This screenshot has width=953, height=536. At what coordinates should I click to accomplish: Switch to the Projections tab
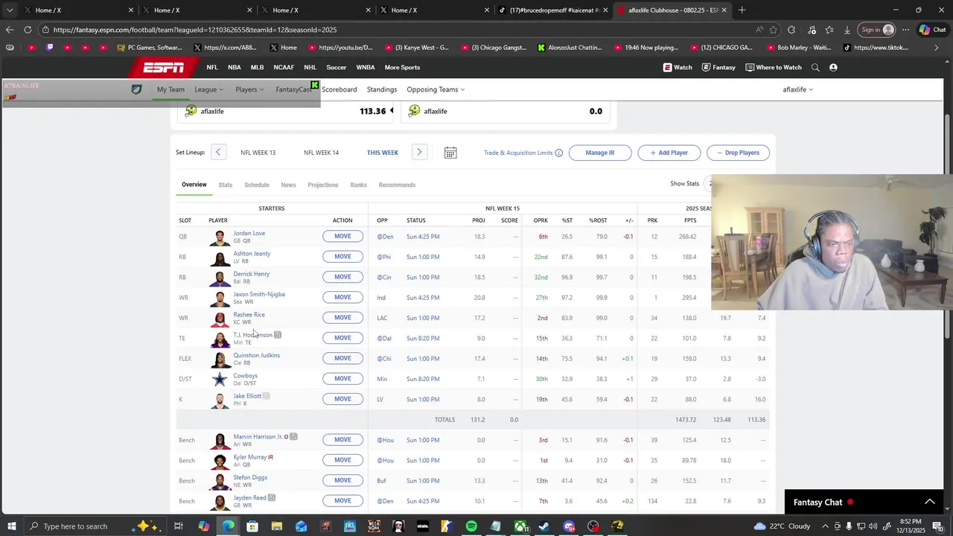[323, 185]
